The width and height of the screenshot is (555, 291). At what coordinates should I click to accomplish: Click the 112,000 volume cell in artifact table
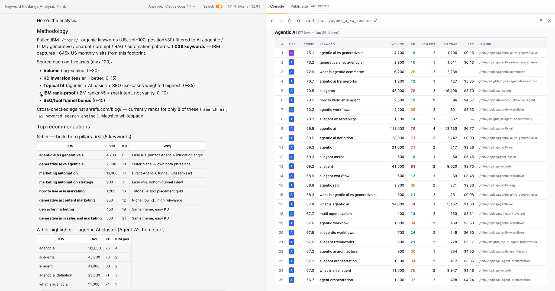click(x=397, y=128)
